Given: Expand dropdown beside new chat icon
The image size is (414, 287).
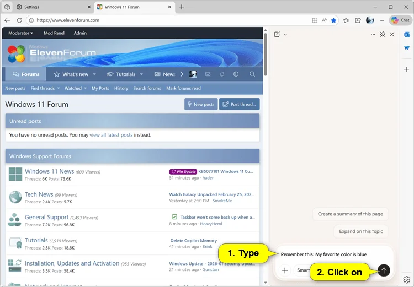Looking at the screenshot, I should click(x=285, y=35).
